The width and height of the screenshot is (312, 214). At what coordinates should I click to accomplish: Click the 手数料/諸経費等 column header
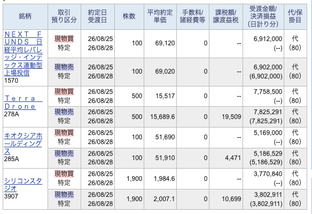[x=193, y=17]
